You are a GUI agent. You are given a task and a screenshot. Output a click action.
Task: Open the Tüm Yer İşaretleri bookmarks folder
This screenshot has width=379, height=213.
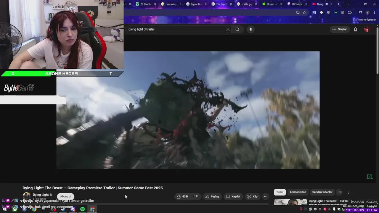tap(364, 20)
